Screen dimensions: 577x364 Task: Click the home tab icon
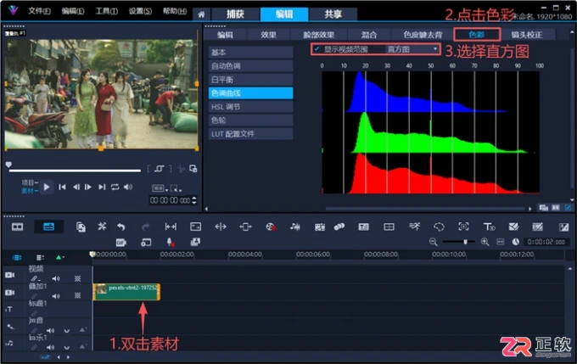201,14
